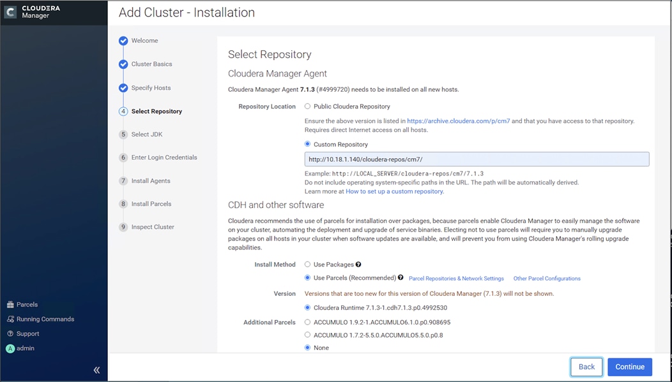Select Public Cloudera Repository option
Image resolution: width=672 pixels, height=382 pixels.
307,106
